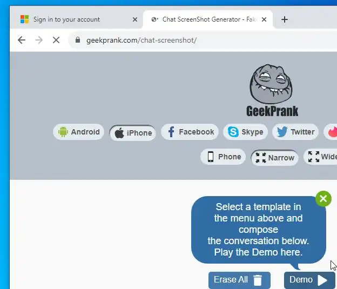
Task: Close the Chat ScreenShot Generator tab
Action: tap(264, 19)
